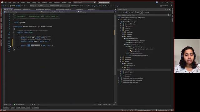Open the MyProperty member navigation dropdown

coord(96,12)
